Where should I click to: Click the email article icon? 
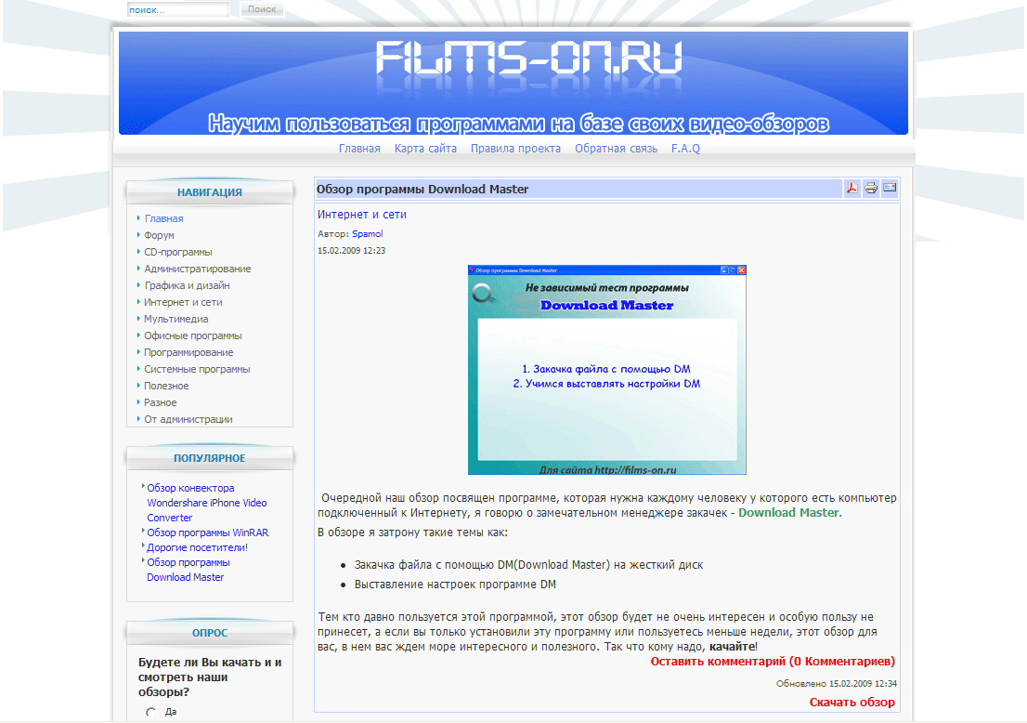click(890, 188)
